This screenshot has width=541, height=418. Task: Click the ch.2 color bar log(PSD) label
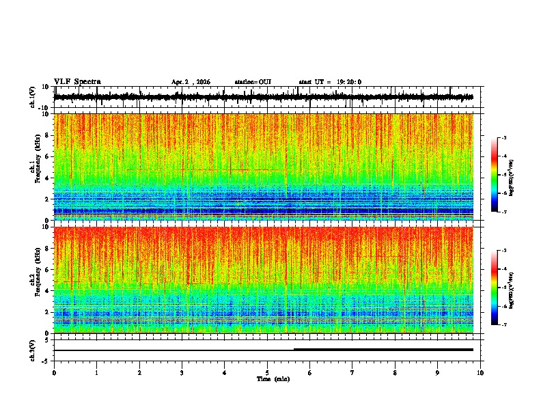pyautogui.click(x=512, y=290)
